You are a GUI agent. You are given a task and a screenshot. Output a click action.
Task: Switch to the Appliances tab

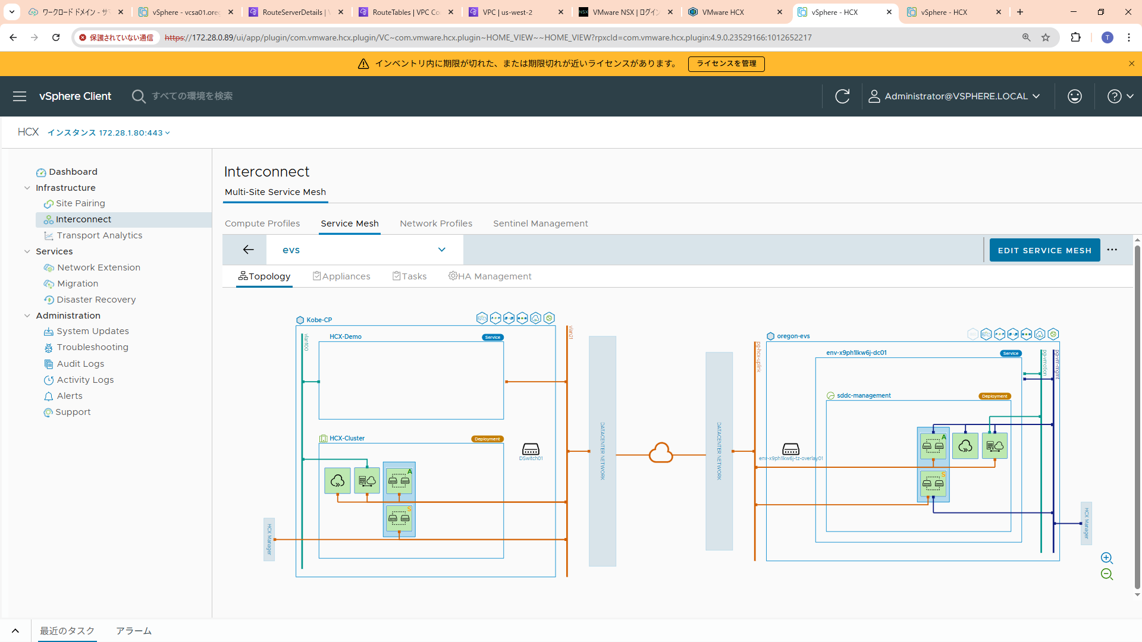coord(341,276)
